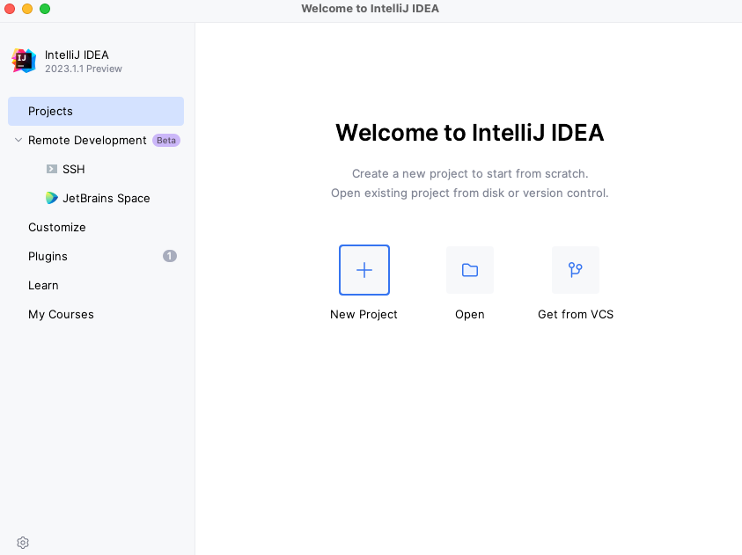Click the JetBrains Space logo icon
742x555 pixels.
coord(52,198)
